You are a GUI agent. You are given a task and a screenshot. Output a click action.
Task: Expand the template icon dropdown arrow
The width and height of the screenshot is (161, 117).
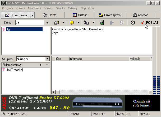click(93, 23)
